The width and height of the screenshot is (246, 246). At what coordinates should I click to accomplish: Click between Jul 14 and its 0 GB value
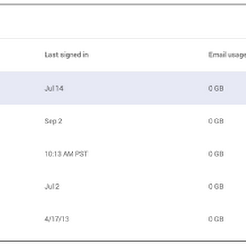click(136, 89)
